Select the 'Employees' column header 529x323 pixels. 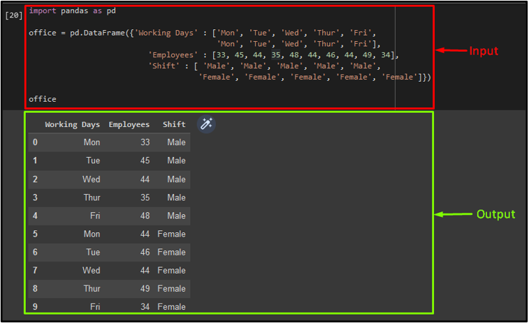(x=129, y=125)
